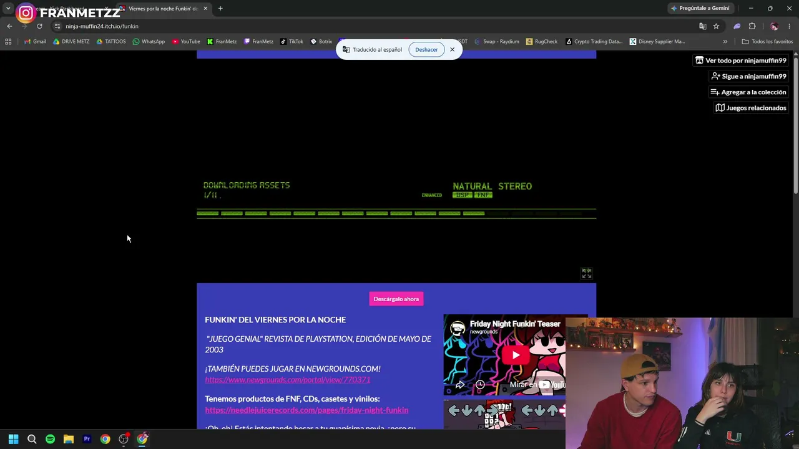Open the TATTOOS bookmark
The image size is (799, 449).
(110, 42)
